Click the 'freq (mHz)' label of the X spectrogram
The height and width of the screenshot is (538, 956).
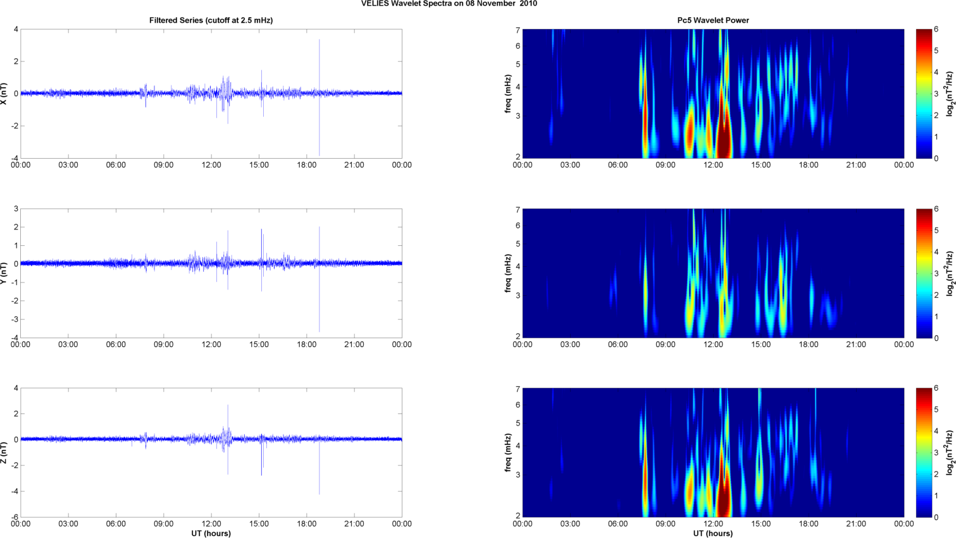pyautogui.click(x=507, y=94)
